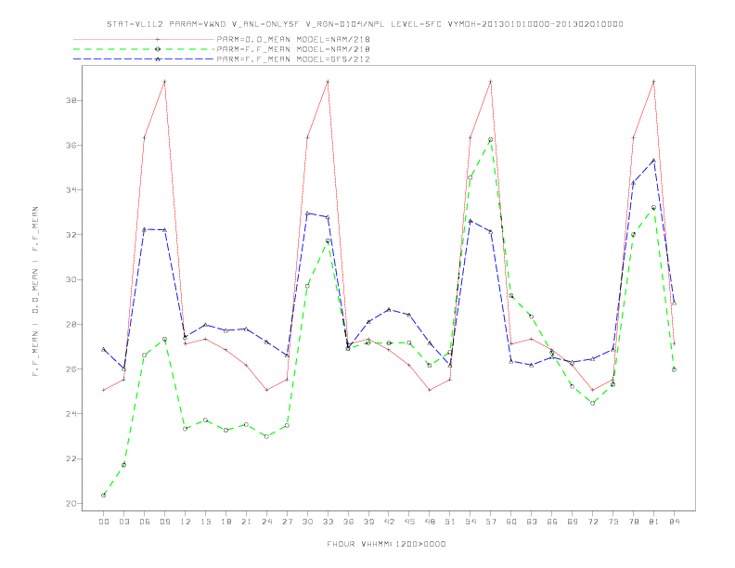Click the x-axis tick label 18
The width and height of the screenshot is (735, 568).
coord(226,522)
